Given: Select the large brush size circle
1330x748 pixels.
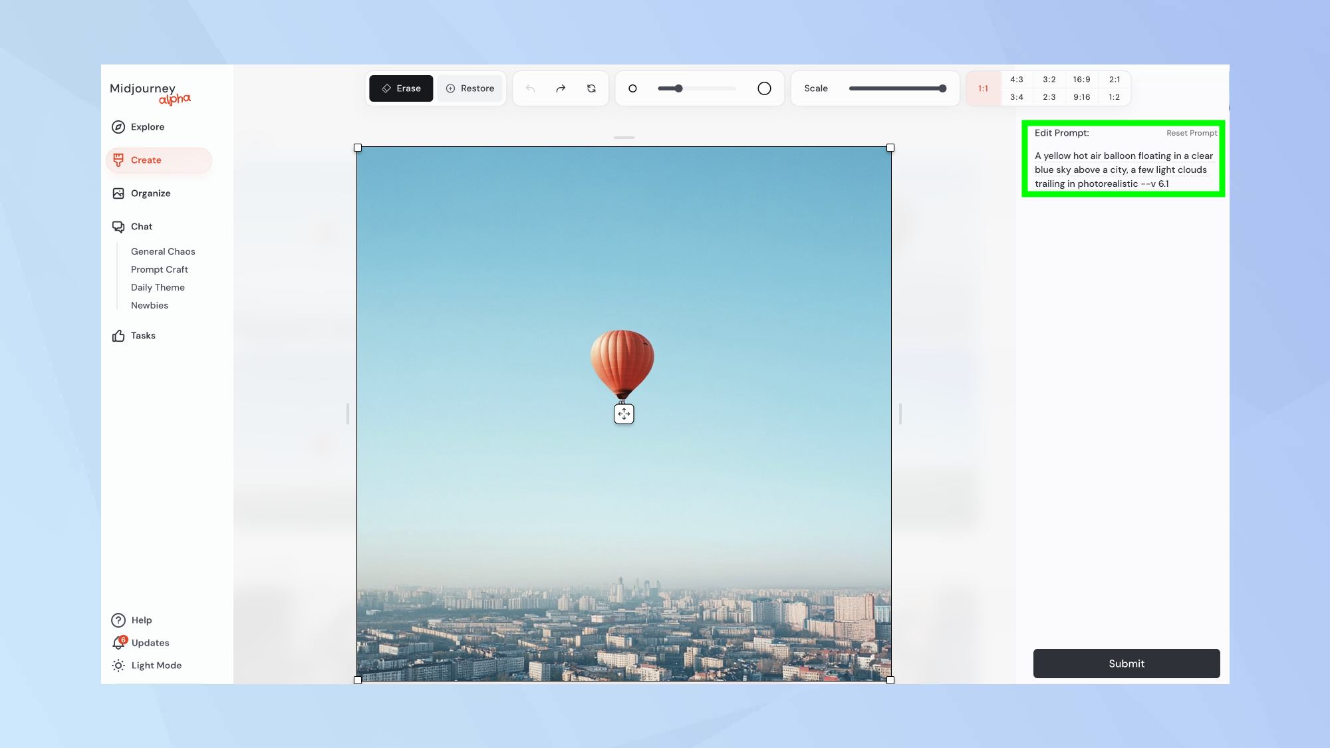Looking at the screenshot, I should coord(765,88).
